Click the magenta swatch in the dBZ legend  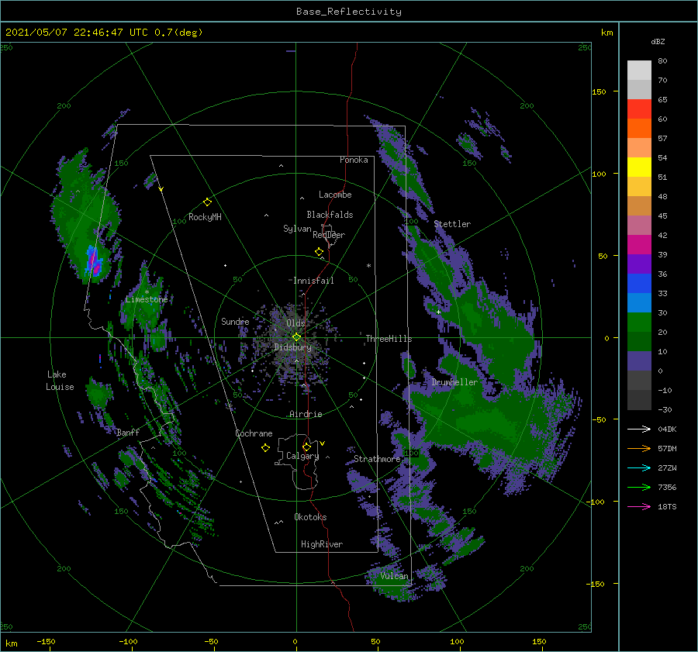(639, 244)
